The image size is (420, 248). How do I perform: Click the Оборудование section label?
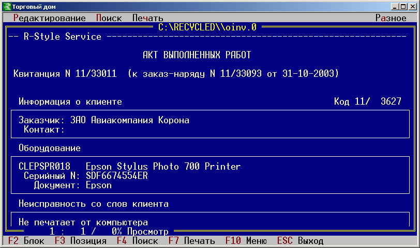coord(50,148)
